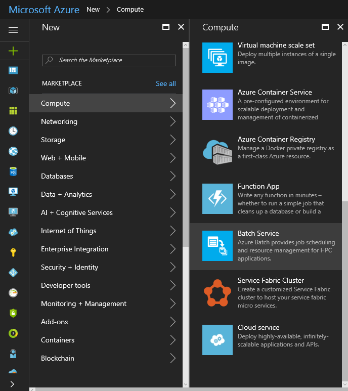Click the green plus New icon
This screenshot has height=391, width=348.
click(x=13, y=51)
